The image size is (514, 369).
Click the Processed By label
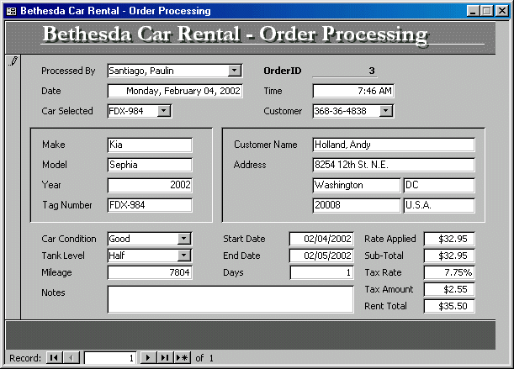click(x=68, y=71)
